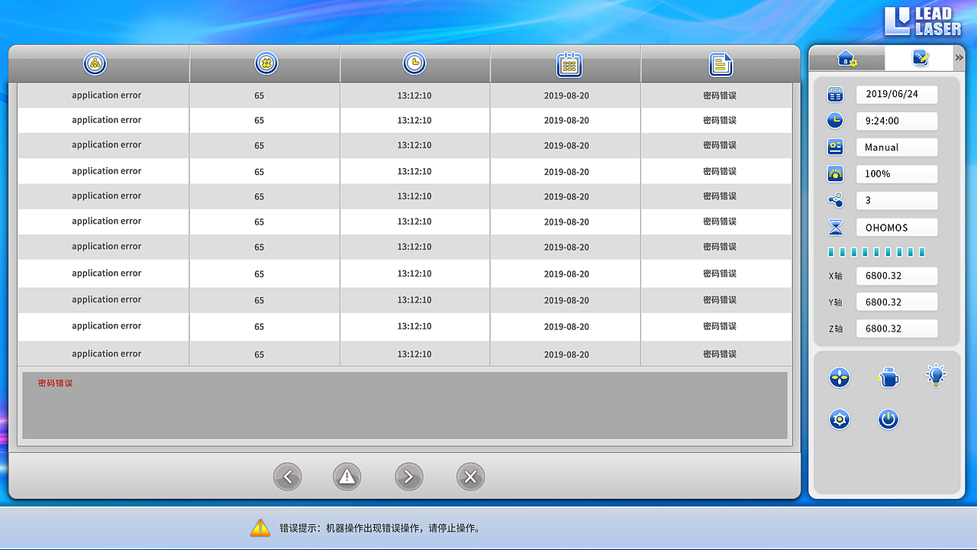
Task: Expand the side panel with double chevron
Action: coord(959,58)
